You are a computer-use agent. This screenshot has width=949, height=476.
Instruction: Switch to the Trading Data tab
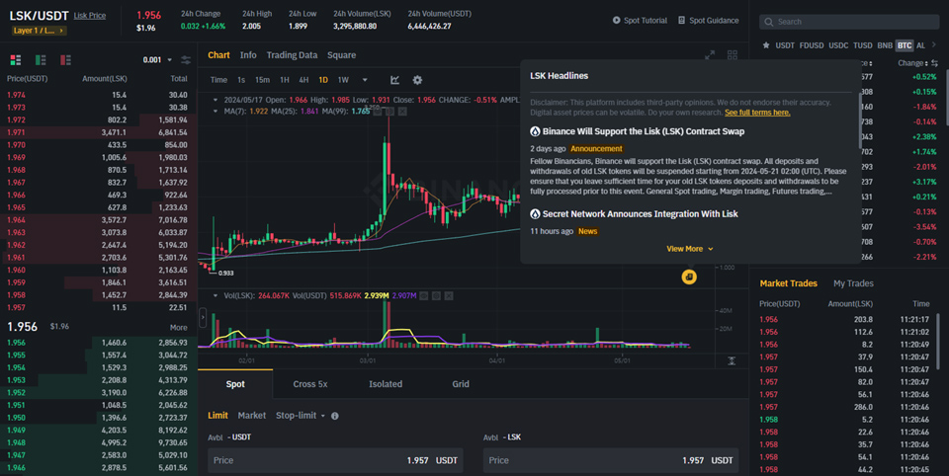tap(292, 55)
